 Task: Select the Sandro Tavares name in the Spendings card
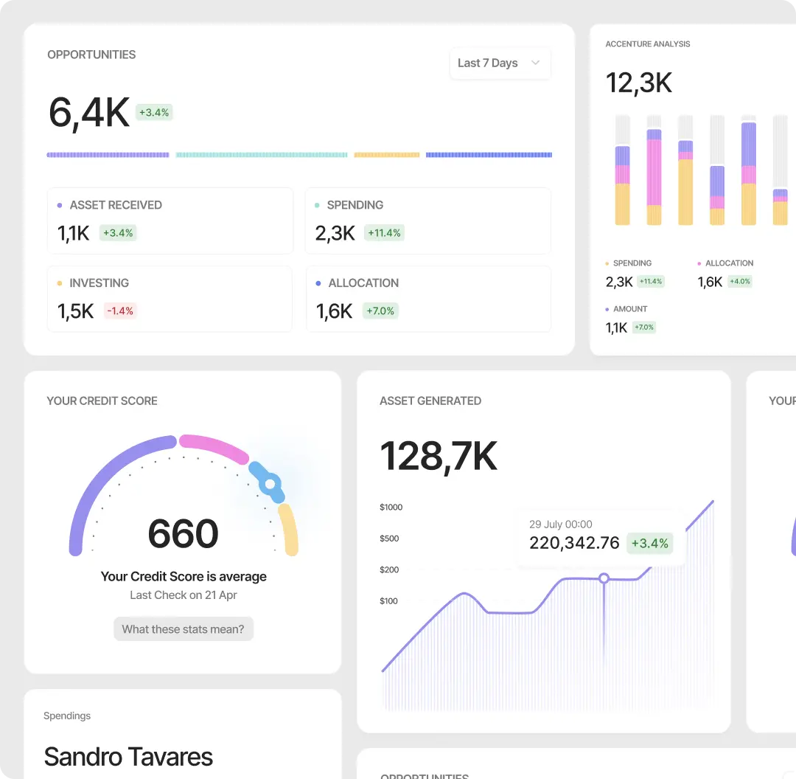point(128,757)
